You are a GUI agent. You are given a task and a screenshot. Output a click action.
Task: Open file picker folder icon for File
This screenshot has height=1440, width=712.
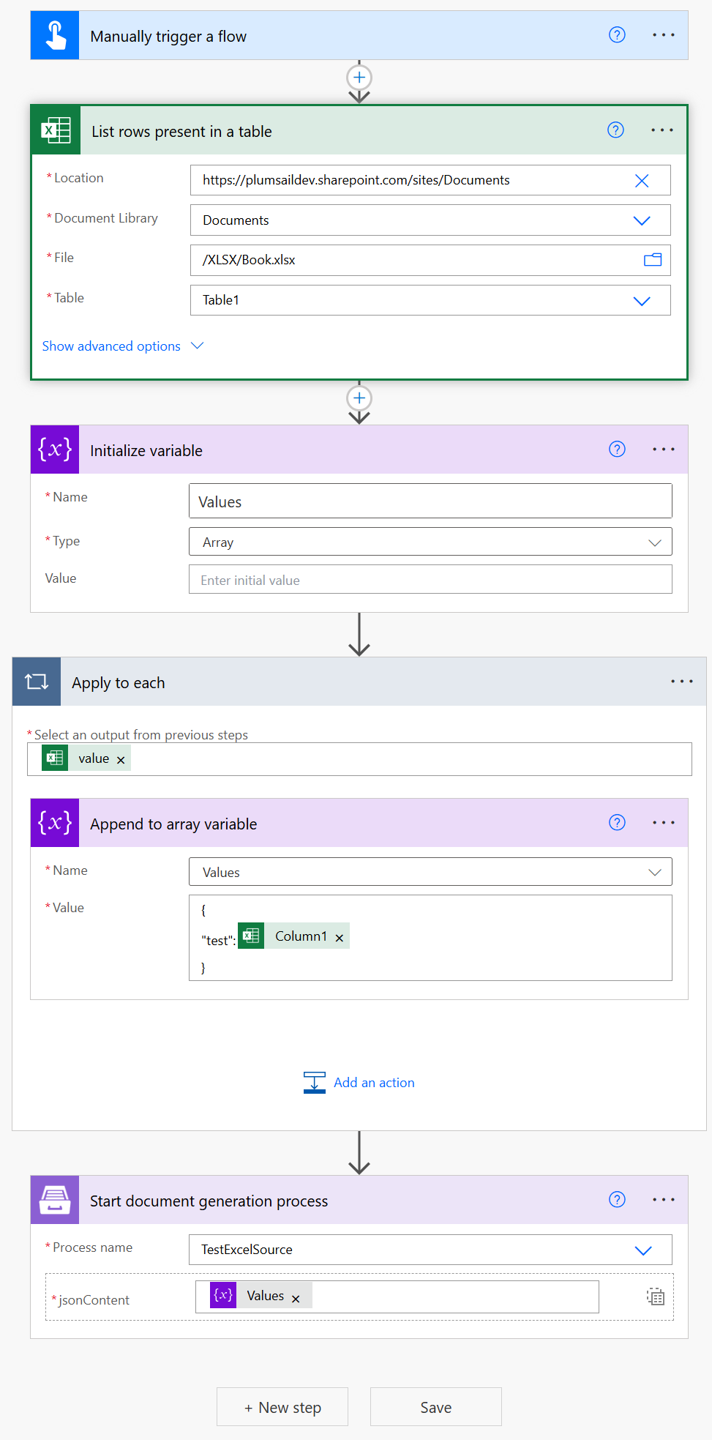(652, 260)
